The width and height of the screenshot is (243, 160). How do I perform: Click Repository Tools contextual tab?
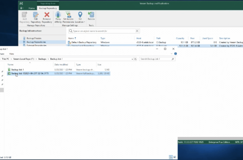pyautogui.click(x=48, y=3)
